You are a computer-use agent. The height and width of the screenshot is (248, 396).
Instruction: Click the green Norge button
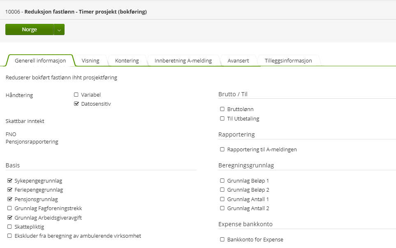[29, 30]
